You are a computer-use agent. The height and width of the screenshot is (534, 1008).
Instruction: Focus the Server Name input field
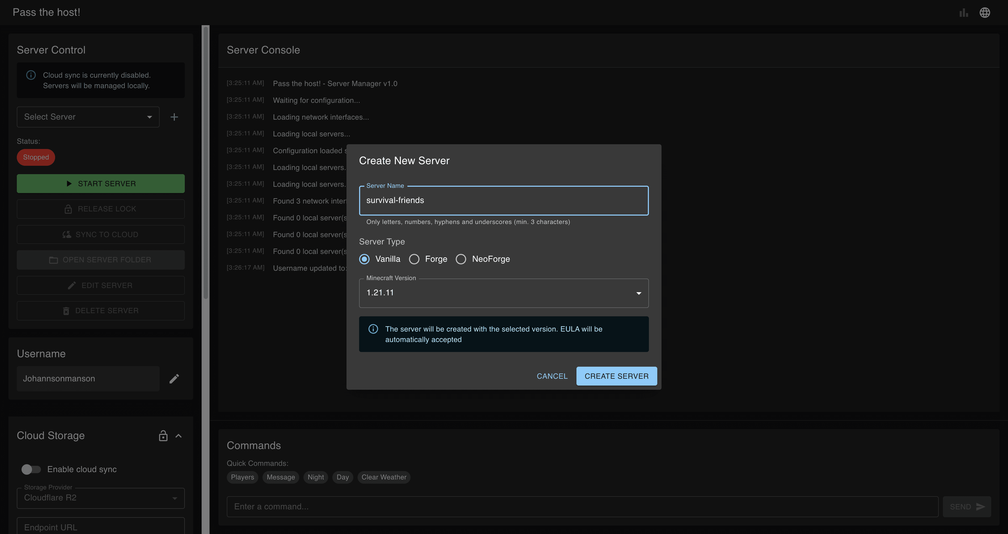pos(504,201)
